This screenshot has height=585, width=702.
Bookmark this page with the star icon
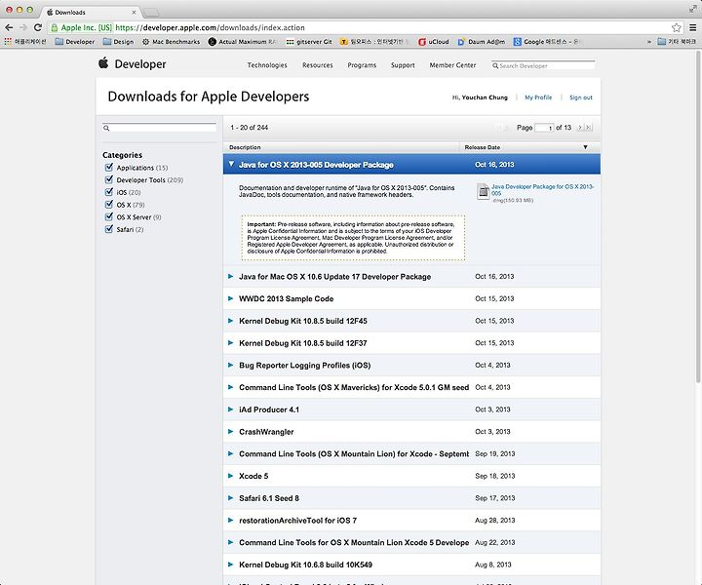[x=676, y=27]
